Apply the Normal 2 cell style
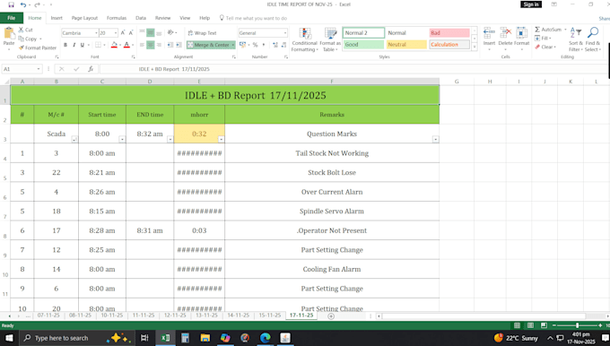The height and width of the screenshot is (346, 610). tap(363, 33)
